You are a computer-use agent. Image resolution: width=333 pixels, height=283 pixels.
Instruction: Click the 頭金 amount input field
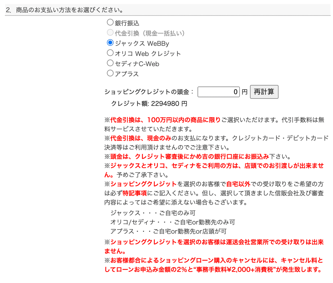[x=219, y=92]
